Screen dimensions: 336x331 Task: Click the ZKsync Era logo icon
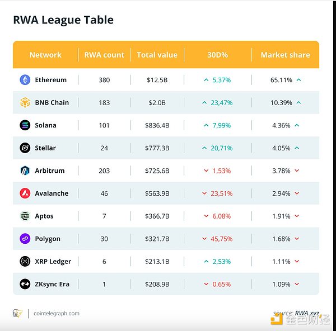25,284
